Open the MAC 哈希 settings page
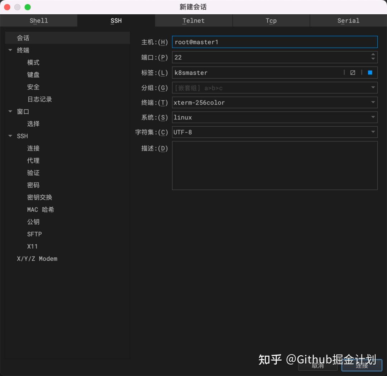387x376 pixels. pos(40,210)
